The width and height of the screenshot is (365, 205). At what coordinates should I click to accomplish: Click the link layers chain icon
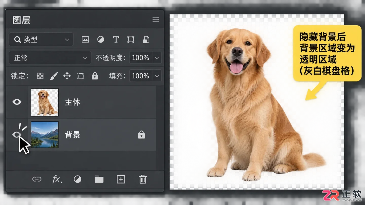tap(37, 179)
